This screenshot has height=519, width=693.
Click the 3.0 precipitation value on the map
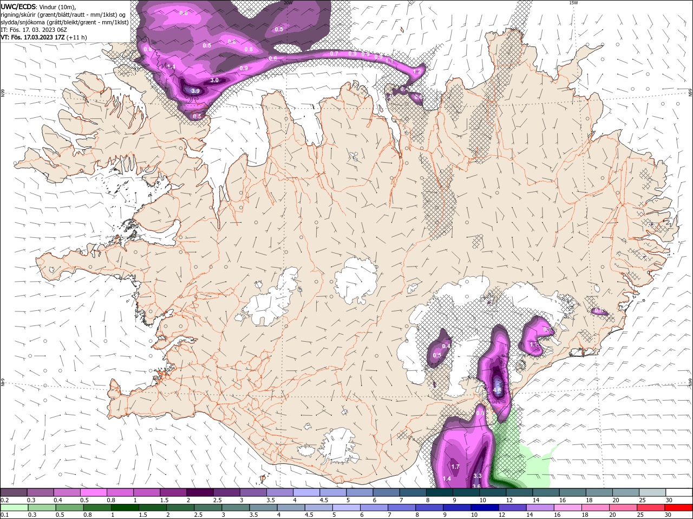(x=214, y=80)
